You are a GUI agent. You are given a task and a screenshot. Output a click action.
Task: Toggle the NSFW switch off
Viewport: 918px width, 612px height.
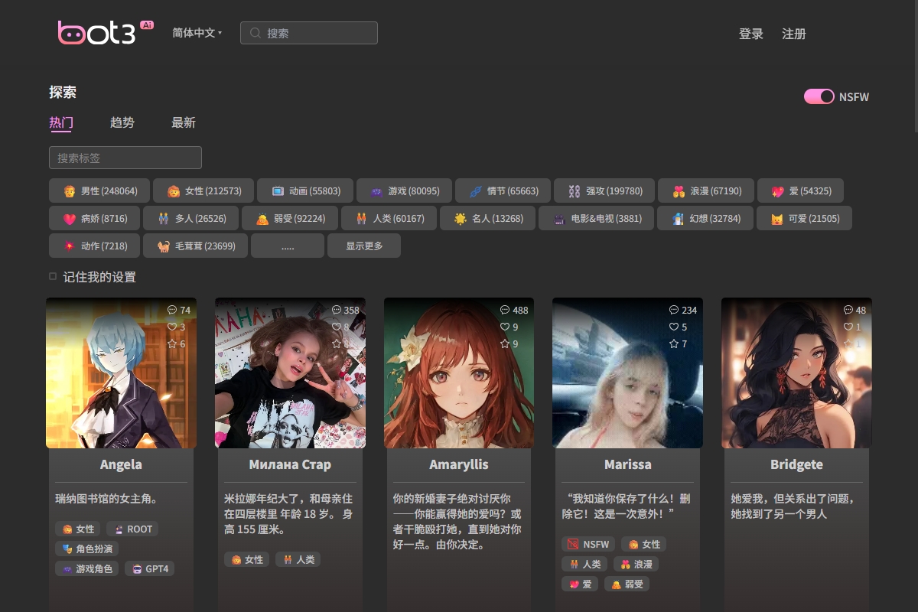819,96
